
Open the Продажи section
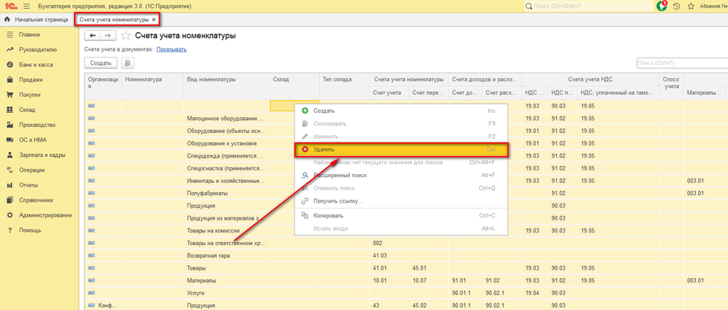31,80
